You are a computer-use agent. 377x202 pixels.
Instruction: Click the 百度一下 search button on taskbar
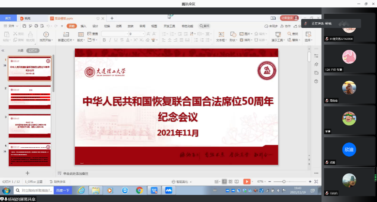point(63,190)
